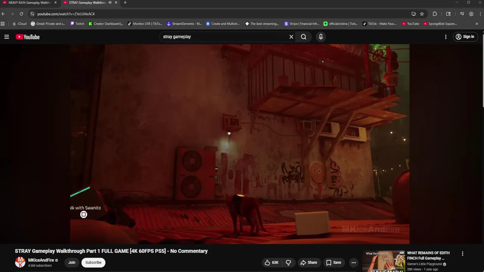The height and width of the screenshot is (272, 484).
Task: View site information icon beside URL
Action: click(x=32, y=14)
